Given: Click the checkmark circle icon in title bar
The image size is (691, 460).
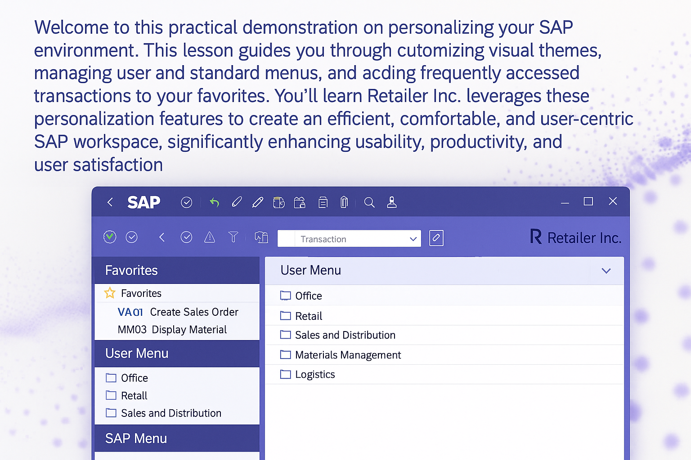Looking at the screenshot, I should click(x=186, y=203).
